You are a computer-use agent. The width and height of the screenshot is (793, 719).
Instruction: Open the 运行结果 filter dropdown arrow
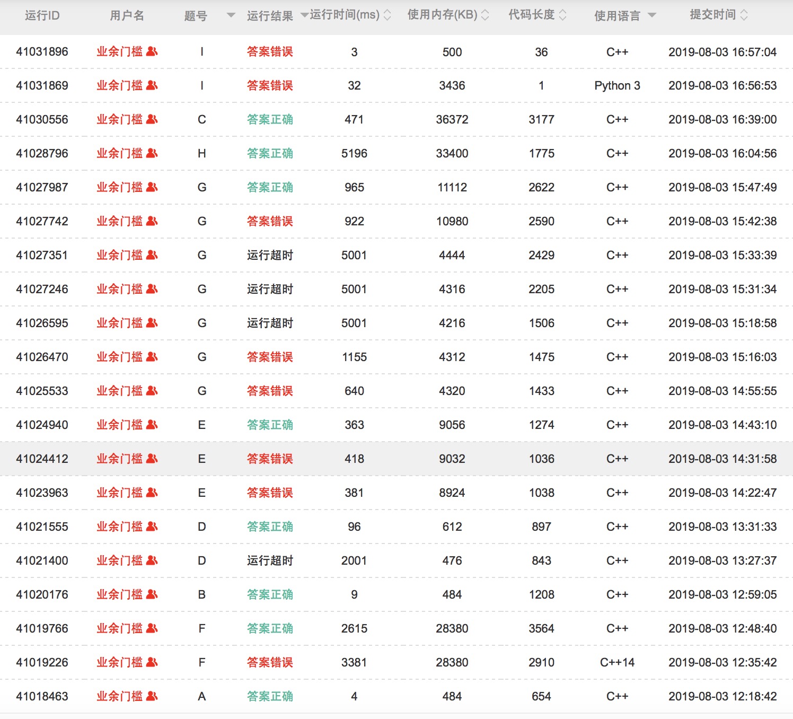[x=304, y=15]
